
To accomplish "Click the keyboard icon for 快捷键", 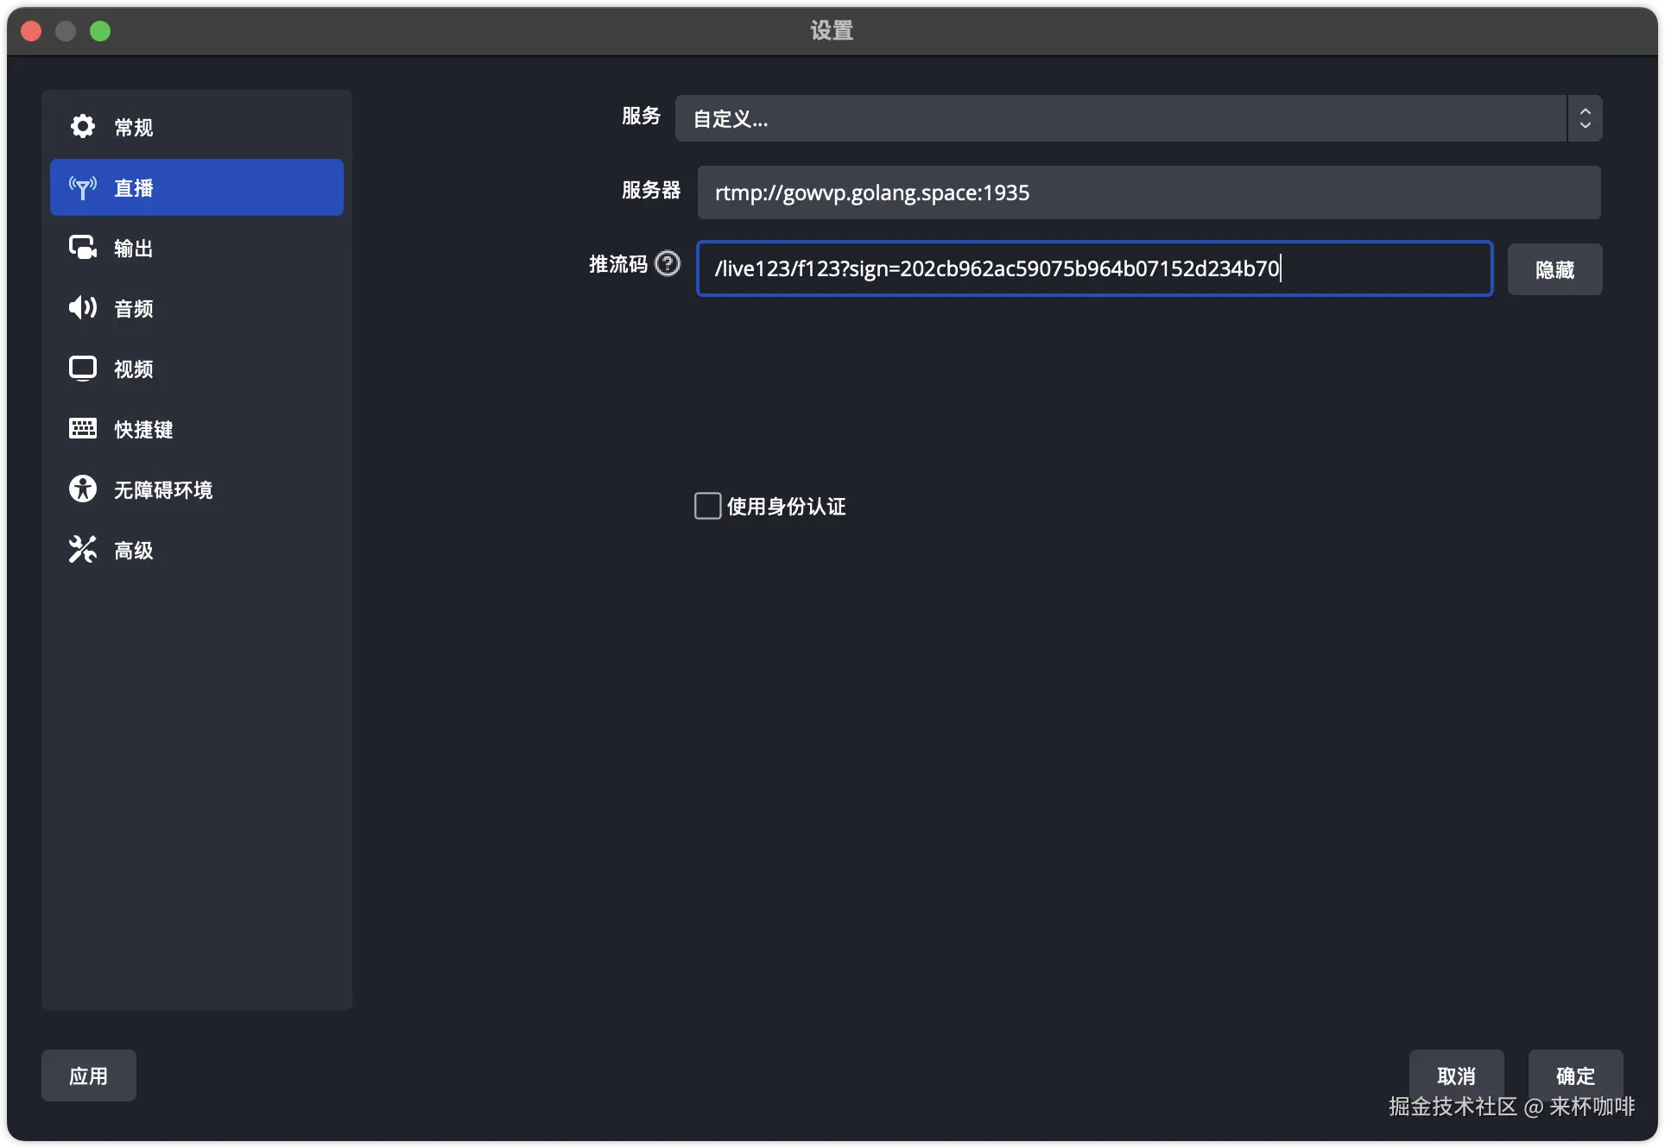I will pos(83,429).
